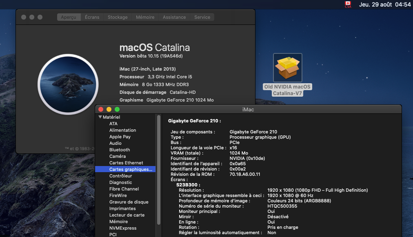Select Alimentation in the sidebar
This screenshot has width=413, height=237.
(x=123, y=130)
